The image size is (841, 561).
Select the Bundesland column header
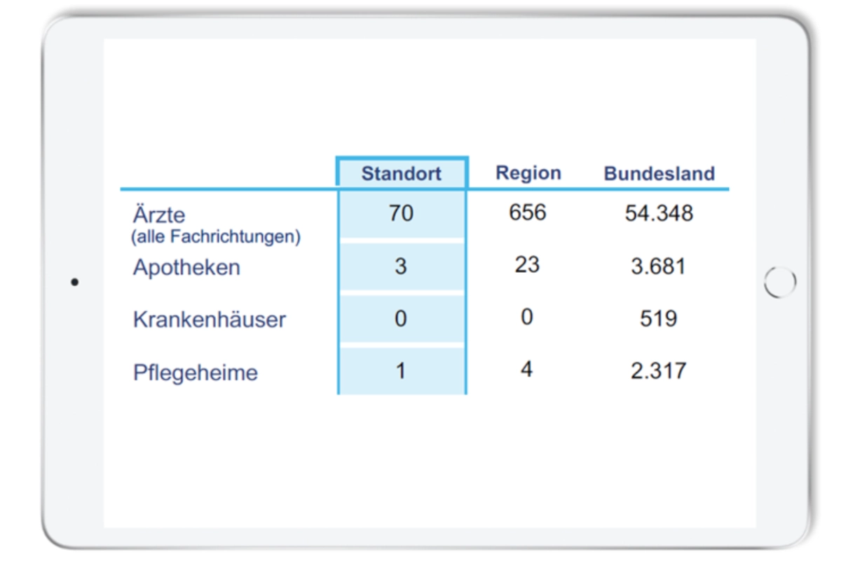tap(659, 174)
